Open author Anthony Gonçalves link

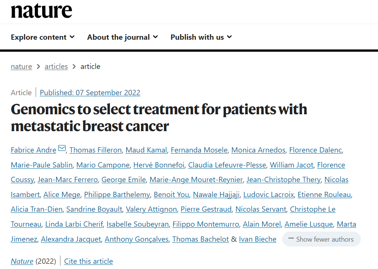137,239
